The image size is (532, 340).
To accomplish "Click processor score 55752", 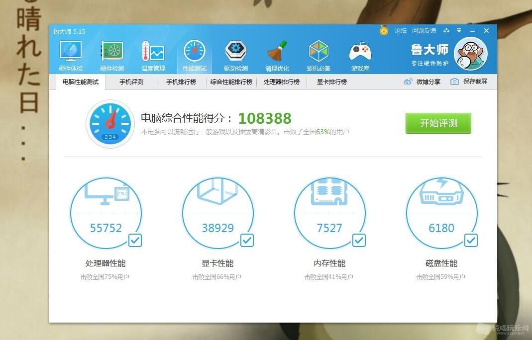I will (106, 228).
